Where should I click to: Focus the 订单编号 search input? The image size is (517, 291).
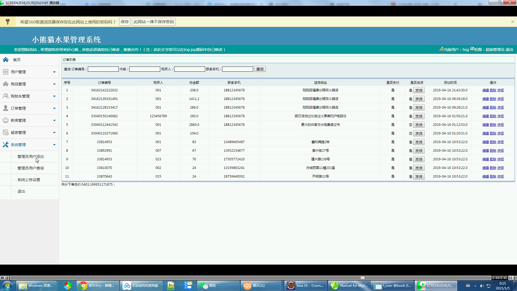(103, 69)
